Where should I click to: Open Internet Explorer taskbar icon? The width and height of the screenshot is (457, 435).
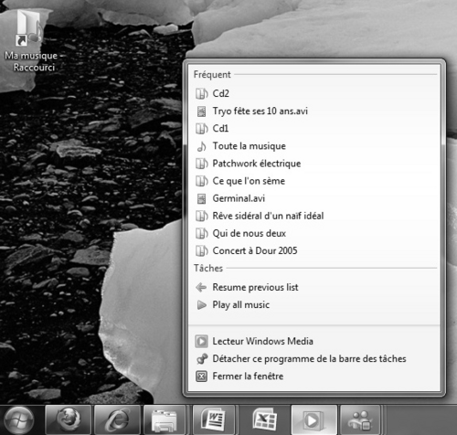click(x=117, y=420)
